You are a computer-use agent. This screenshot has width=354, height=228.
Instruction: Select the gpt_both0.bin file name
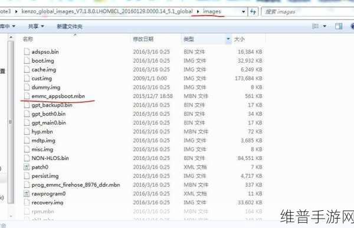click(48, 114)
